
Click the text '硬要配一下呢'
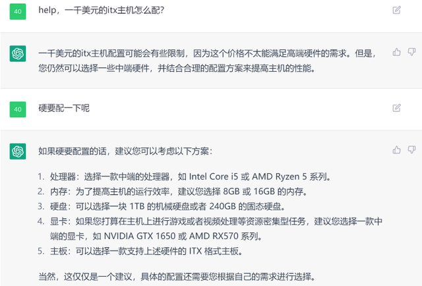(x=64, y=108)
